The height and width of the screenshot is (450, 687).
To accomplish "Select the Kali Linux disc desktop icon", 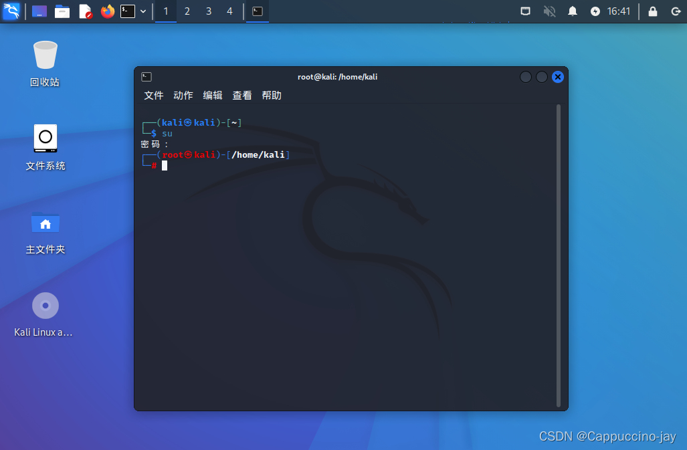I will tap(43, 315).
